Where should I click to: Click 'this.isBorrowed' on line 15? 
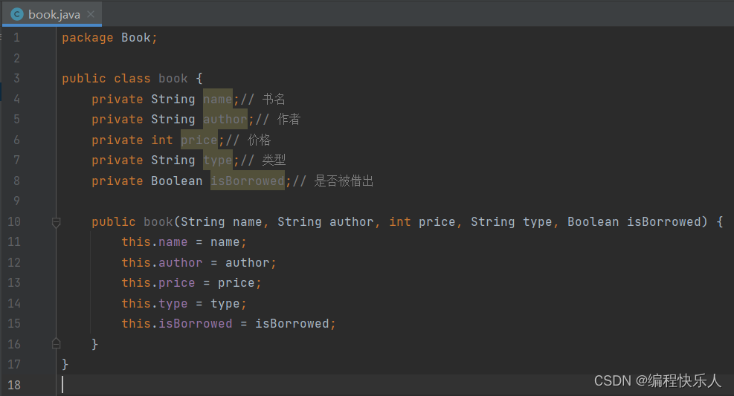(x=176, y=323)
